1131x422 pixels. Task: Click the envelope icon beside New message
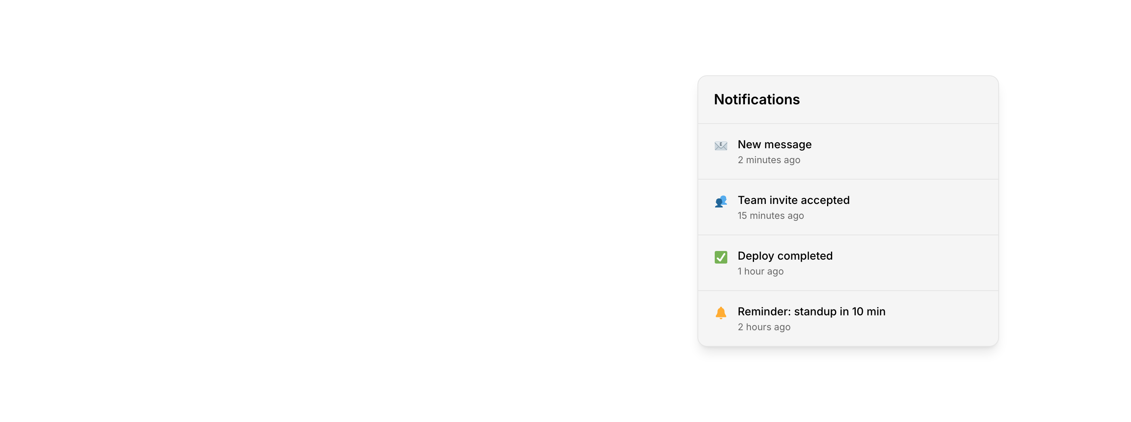click(x=721, y=146)
